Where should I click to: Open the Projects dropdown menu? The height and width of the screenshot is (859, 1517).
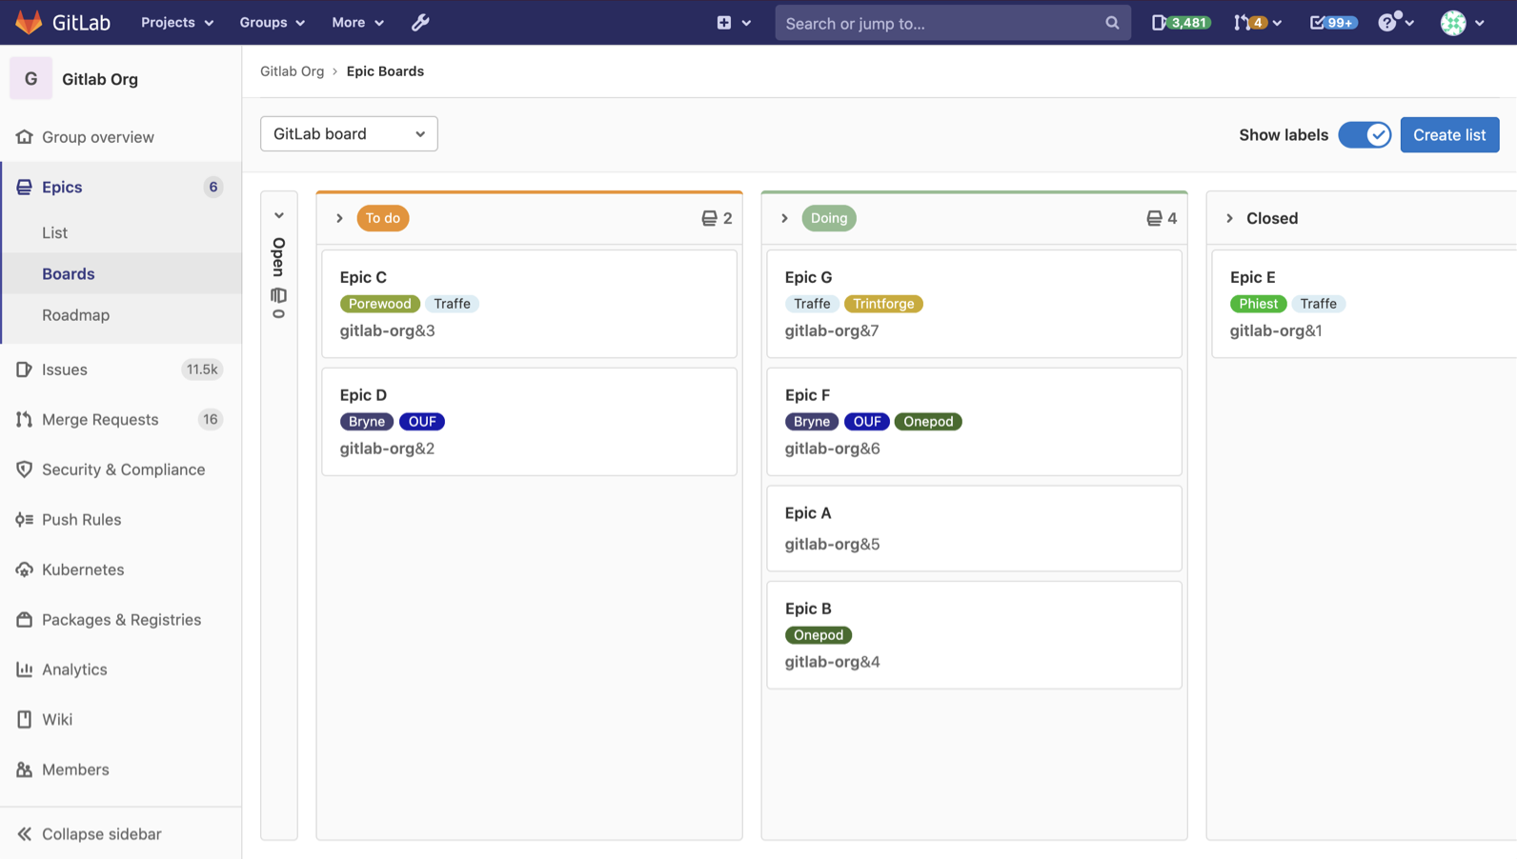177,22
